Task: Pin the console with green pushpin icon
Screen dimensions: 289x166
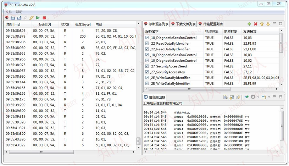Action: pos(246,97)
